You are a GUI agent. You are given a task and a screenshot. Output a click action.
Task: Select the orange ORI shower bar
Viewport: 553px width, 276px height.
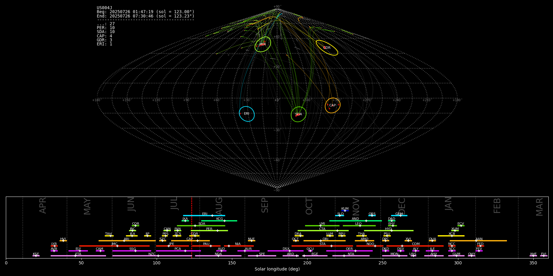click(x=324, y=241)
